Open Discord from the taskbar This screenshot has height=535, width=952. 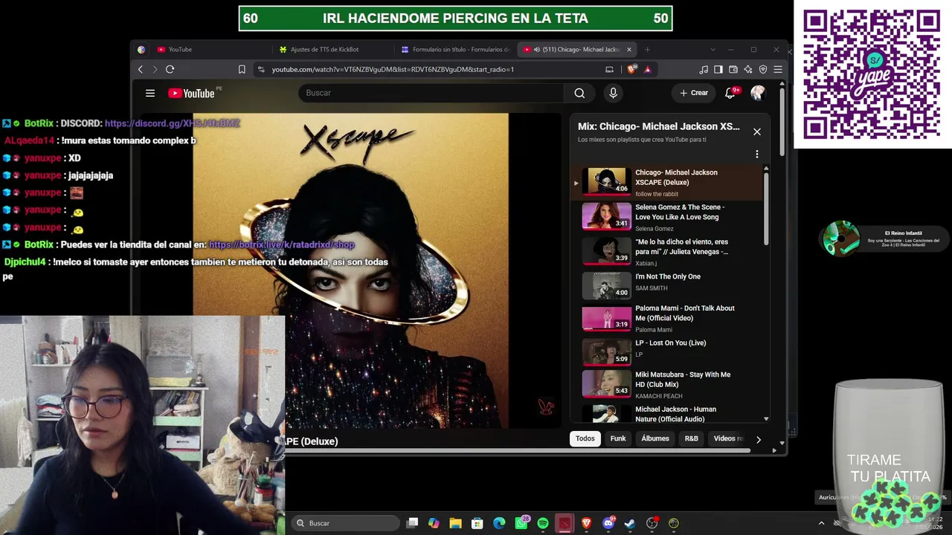tap(608, 523)
